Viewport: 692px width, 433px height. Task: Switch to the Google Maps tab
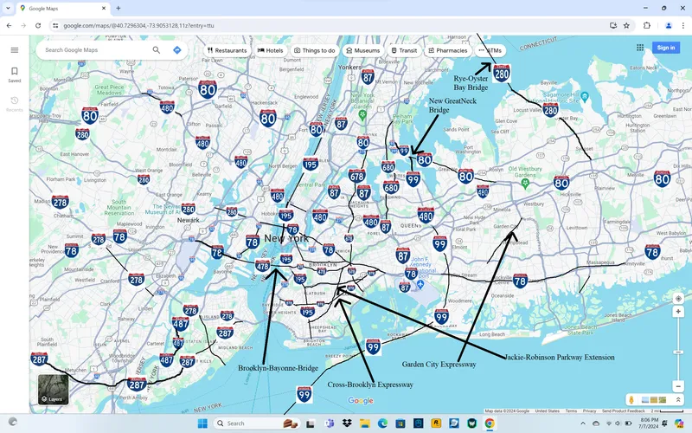pos(61,8)
